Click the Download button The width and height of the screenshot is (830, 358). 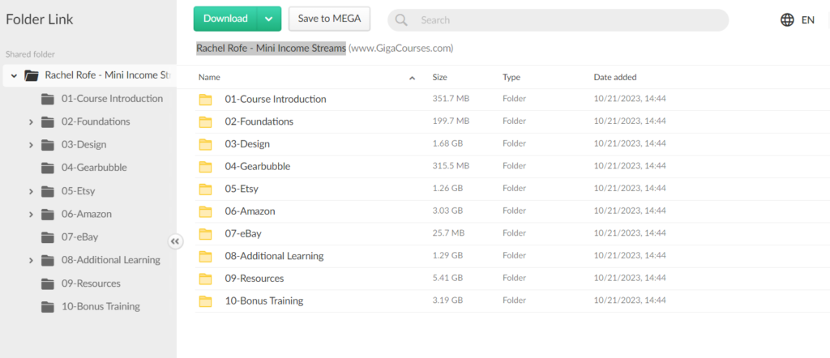tap(225, 19)
